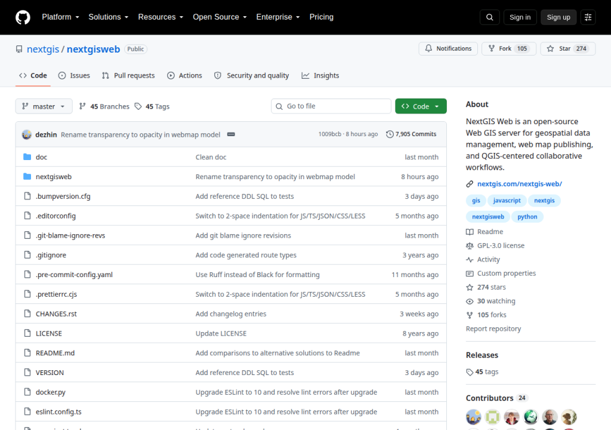Open the master branch dropdown

click(x=44, y=106)
